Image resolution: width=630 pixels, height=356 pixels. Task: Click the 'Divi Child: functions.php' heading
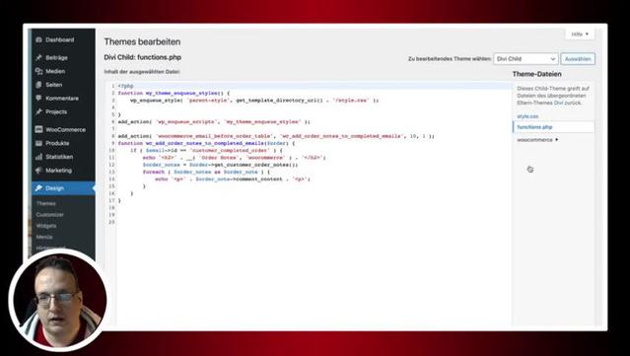coord(143,57)
